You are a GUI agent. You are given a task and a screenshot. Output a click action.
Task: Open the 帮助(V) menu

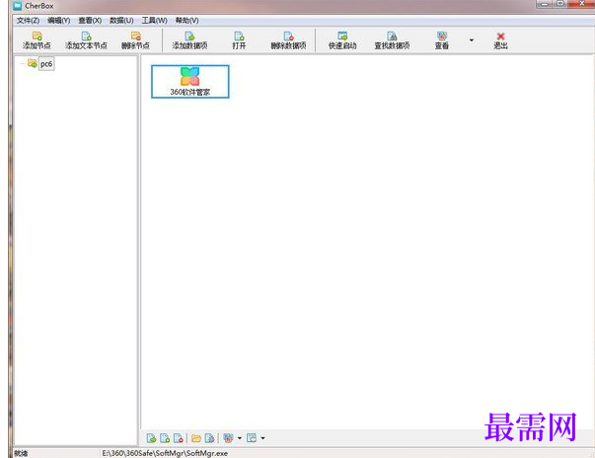pos(186,21)
